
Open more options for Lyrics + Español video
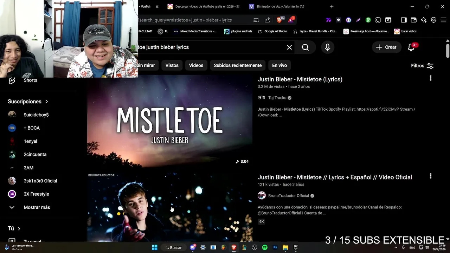coord(431,176)
